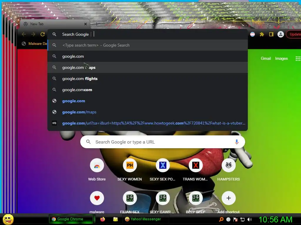Open the Images link
This screenshot has width=301, height=225.
[x=281, y=58]
